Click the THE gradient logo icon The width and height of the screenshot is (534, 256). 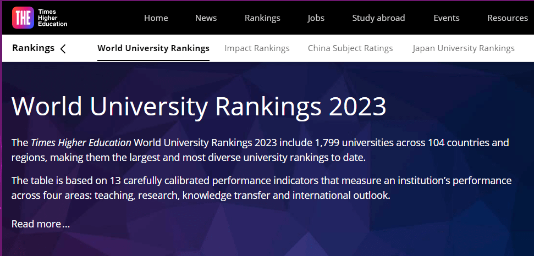[23, 18]
